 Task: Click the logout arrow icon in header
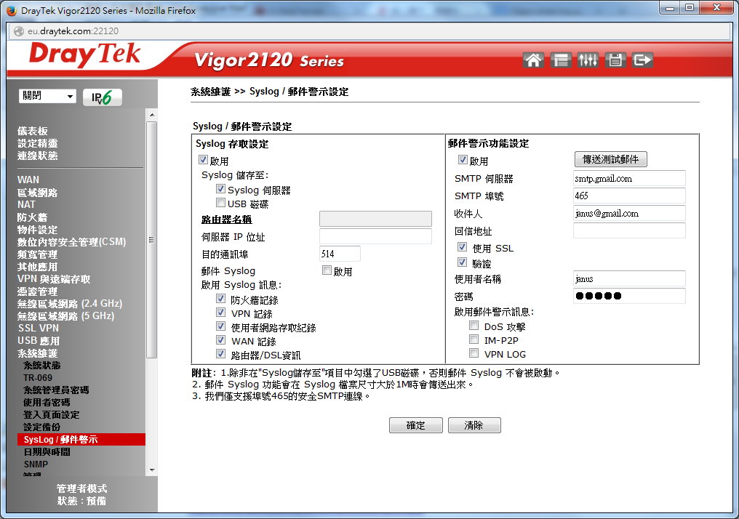642,60
